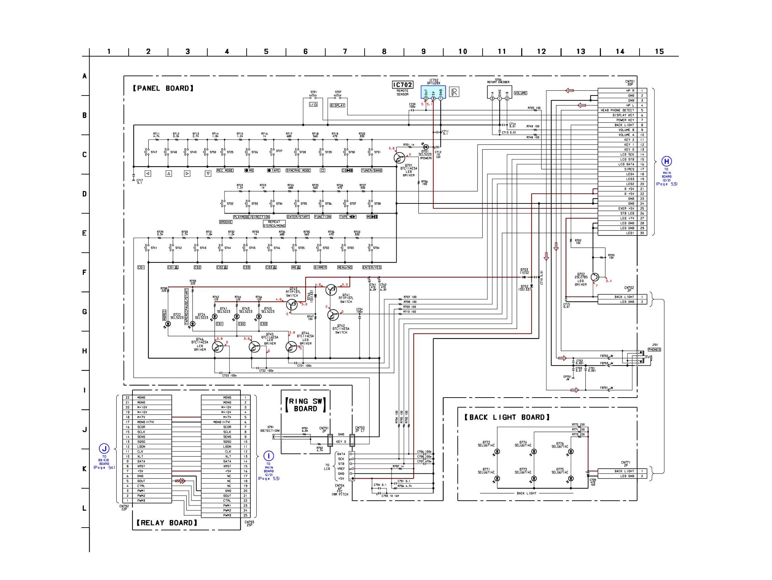Click the circled H board reference marker

(x=666, y=161)
